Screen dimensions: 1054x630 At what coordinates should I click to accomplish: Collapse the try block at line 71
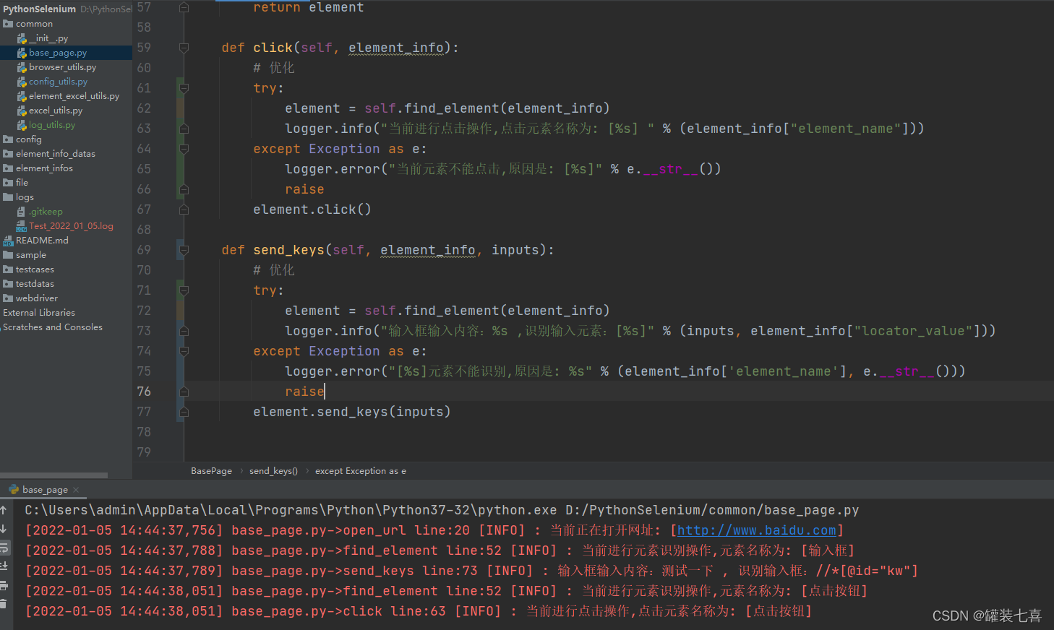tap(184, 290)
